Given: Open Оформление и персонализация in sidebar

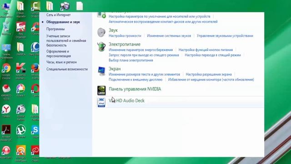Looking at the screenshot, I should pos(59,54).
